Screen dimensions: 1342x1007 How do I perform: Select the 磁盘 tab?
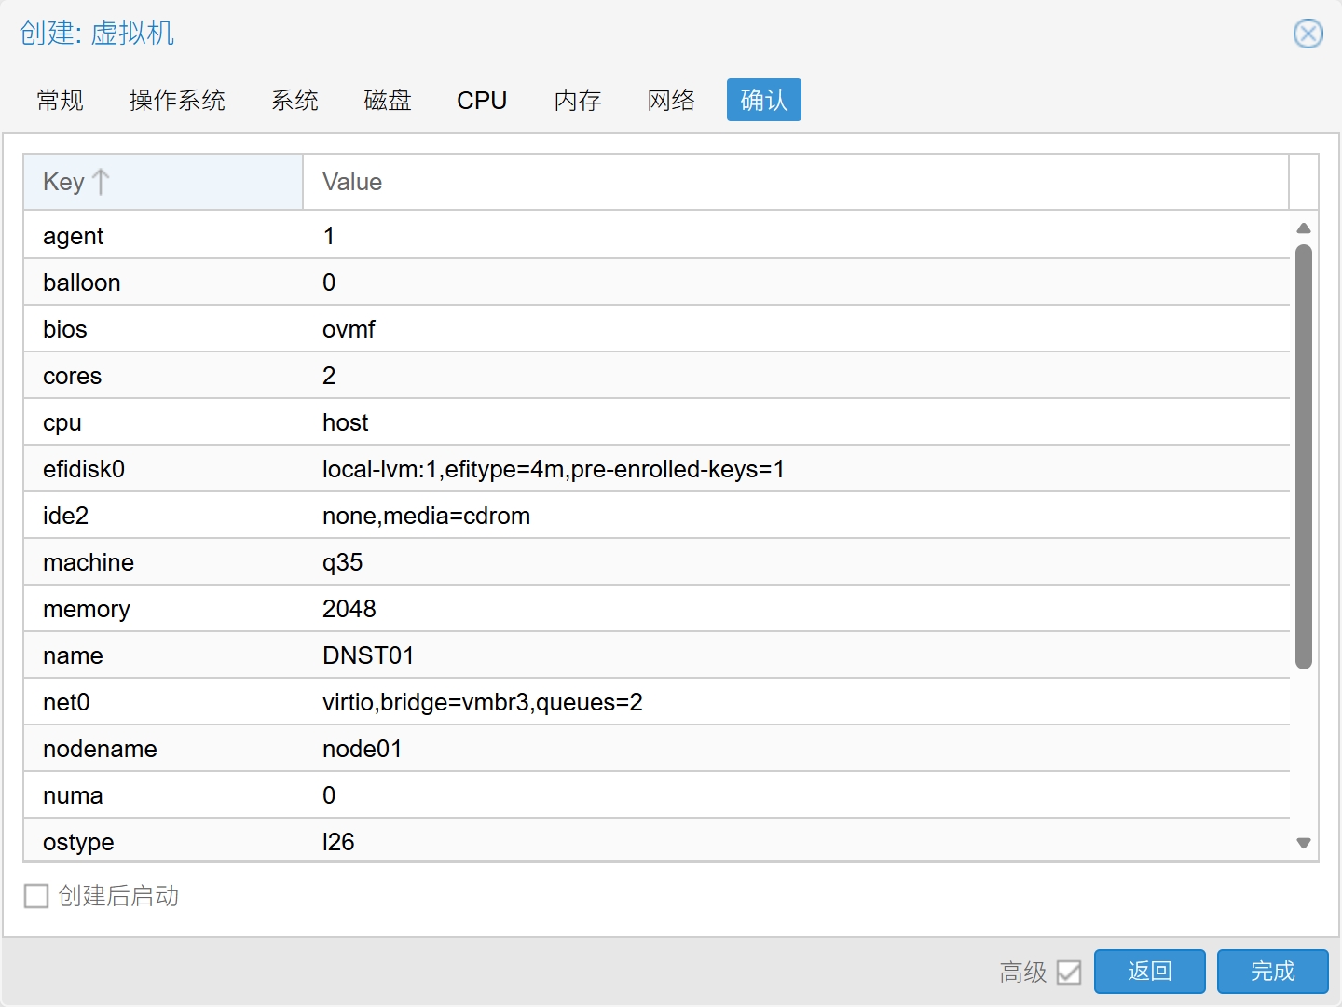388,101
